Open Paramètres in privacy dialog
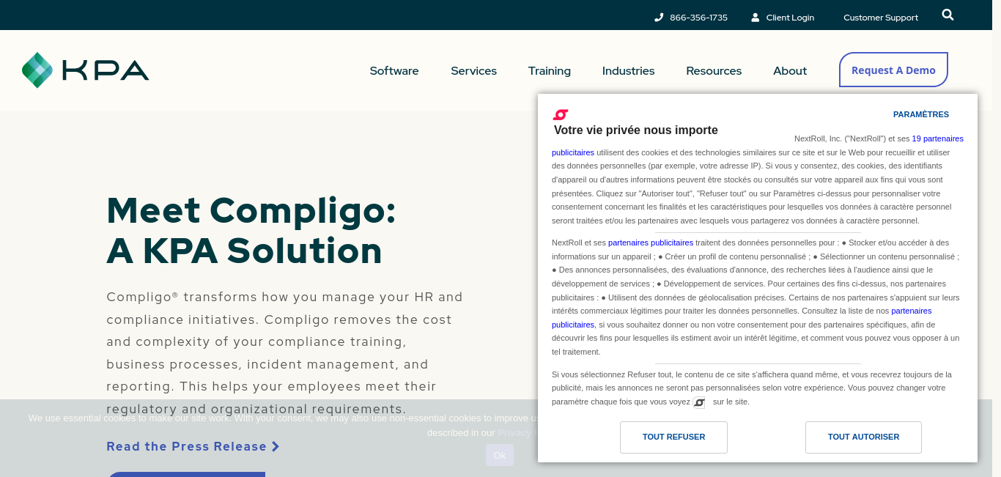 click(x=921, y=114)
